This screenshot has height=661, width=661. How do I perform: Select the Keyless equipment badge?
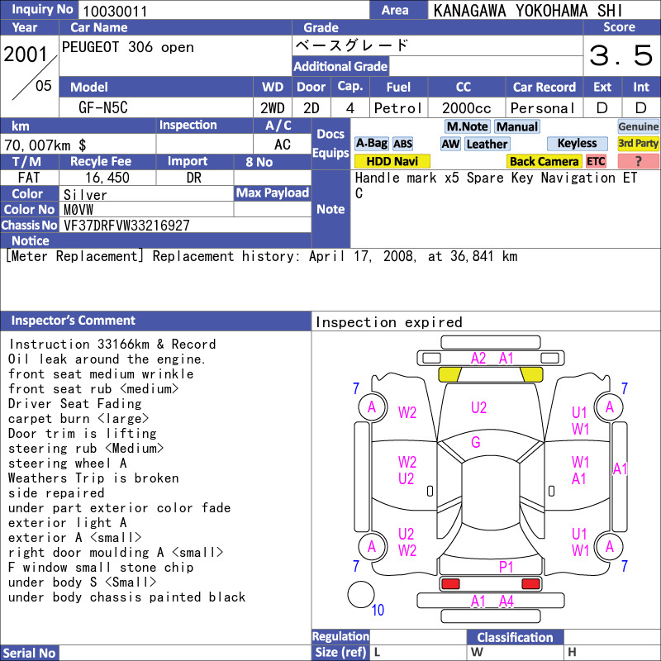click(x=577, y=143)
